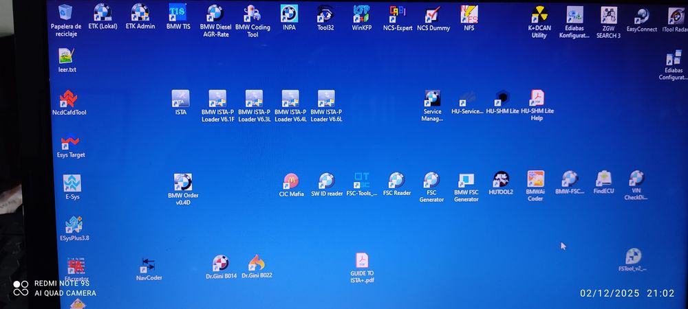688x309 pixels.
Task: Open BMW ISTA-P Loader V6.3L
Action: 254,106
